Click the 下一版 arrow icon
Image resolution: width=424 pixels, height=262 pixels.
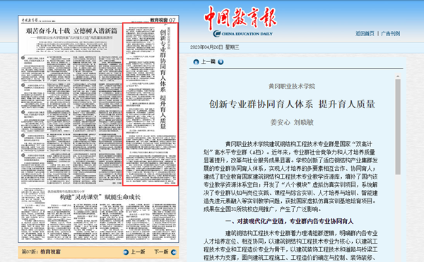point(174,252)
